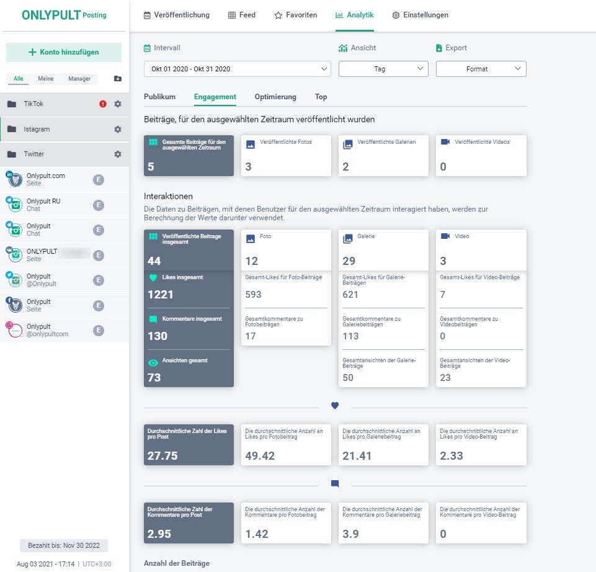The width and height of the screenshot is (596, 572).
Task: Click the blue comment divider icon
Action: tap(335, 484)
